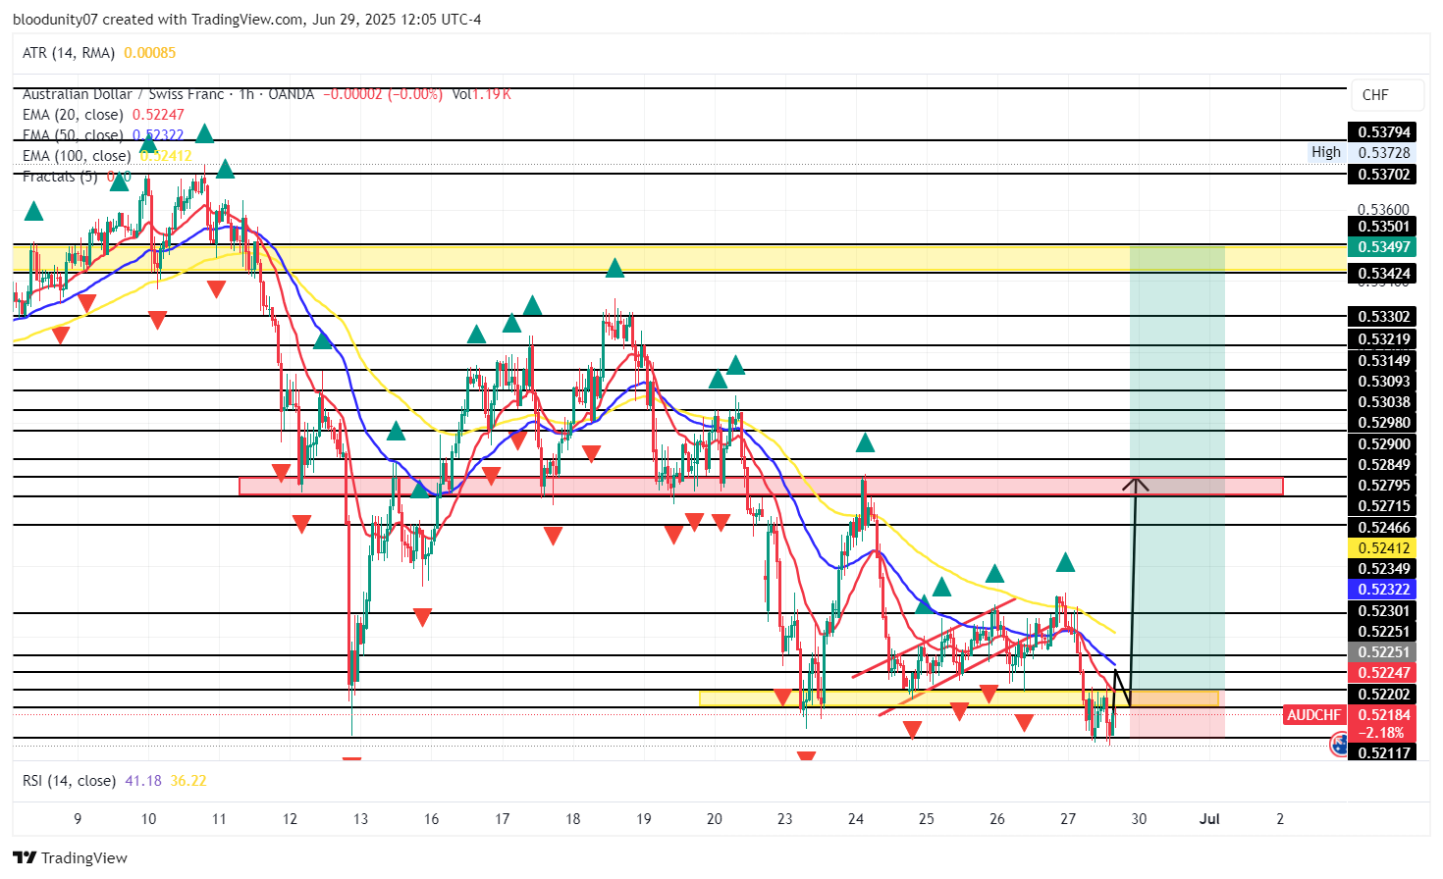The width and height of the screenshot is (1443, 879).
Task: Click the 0.52849 price level label
Action: [x=1384, y=465]
